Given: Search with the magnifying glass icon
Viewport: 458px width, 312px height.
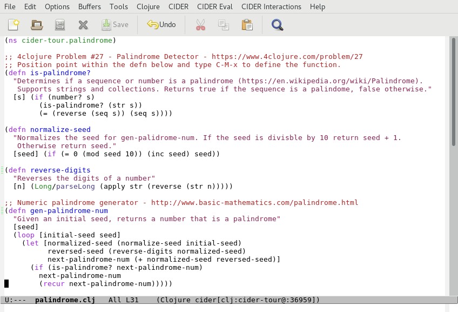Looking at the screenshot, I should [277, 24].
